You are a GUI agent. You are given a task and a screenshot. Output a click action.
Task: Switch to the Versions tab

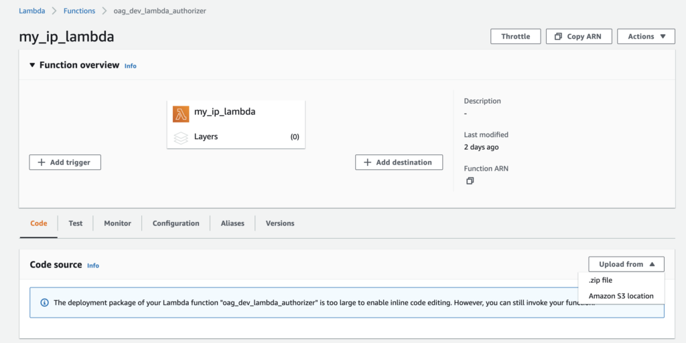[x=279, y=223]
